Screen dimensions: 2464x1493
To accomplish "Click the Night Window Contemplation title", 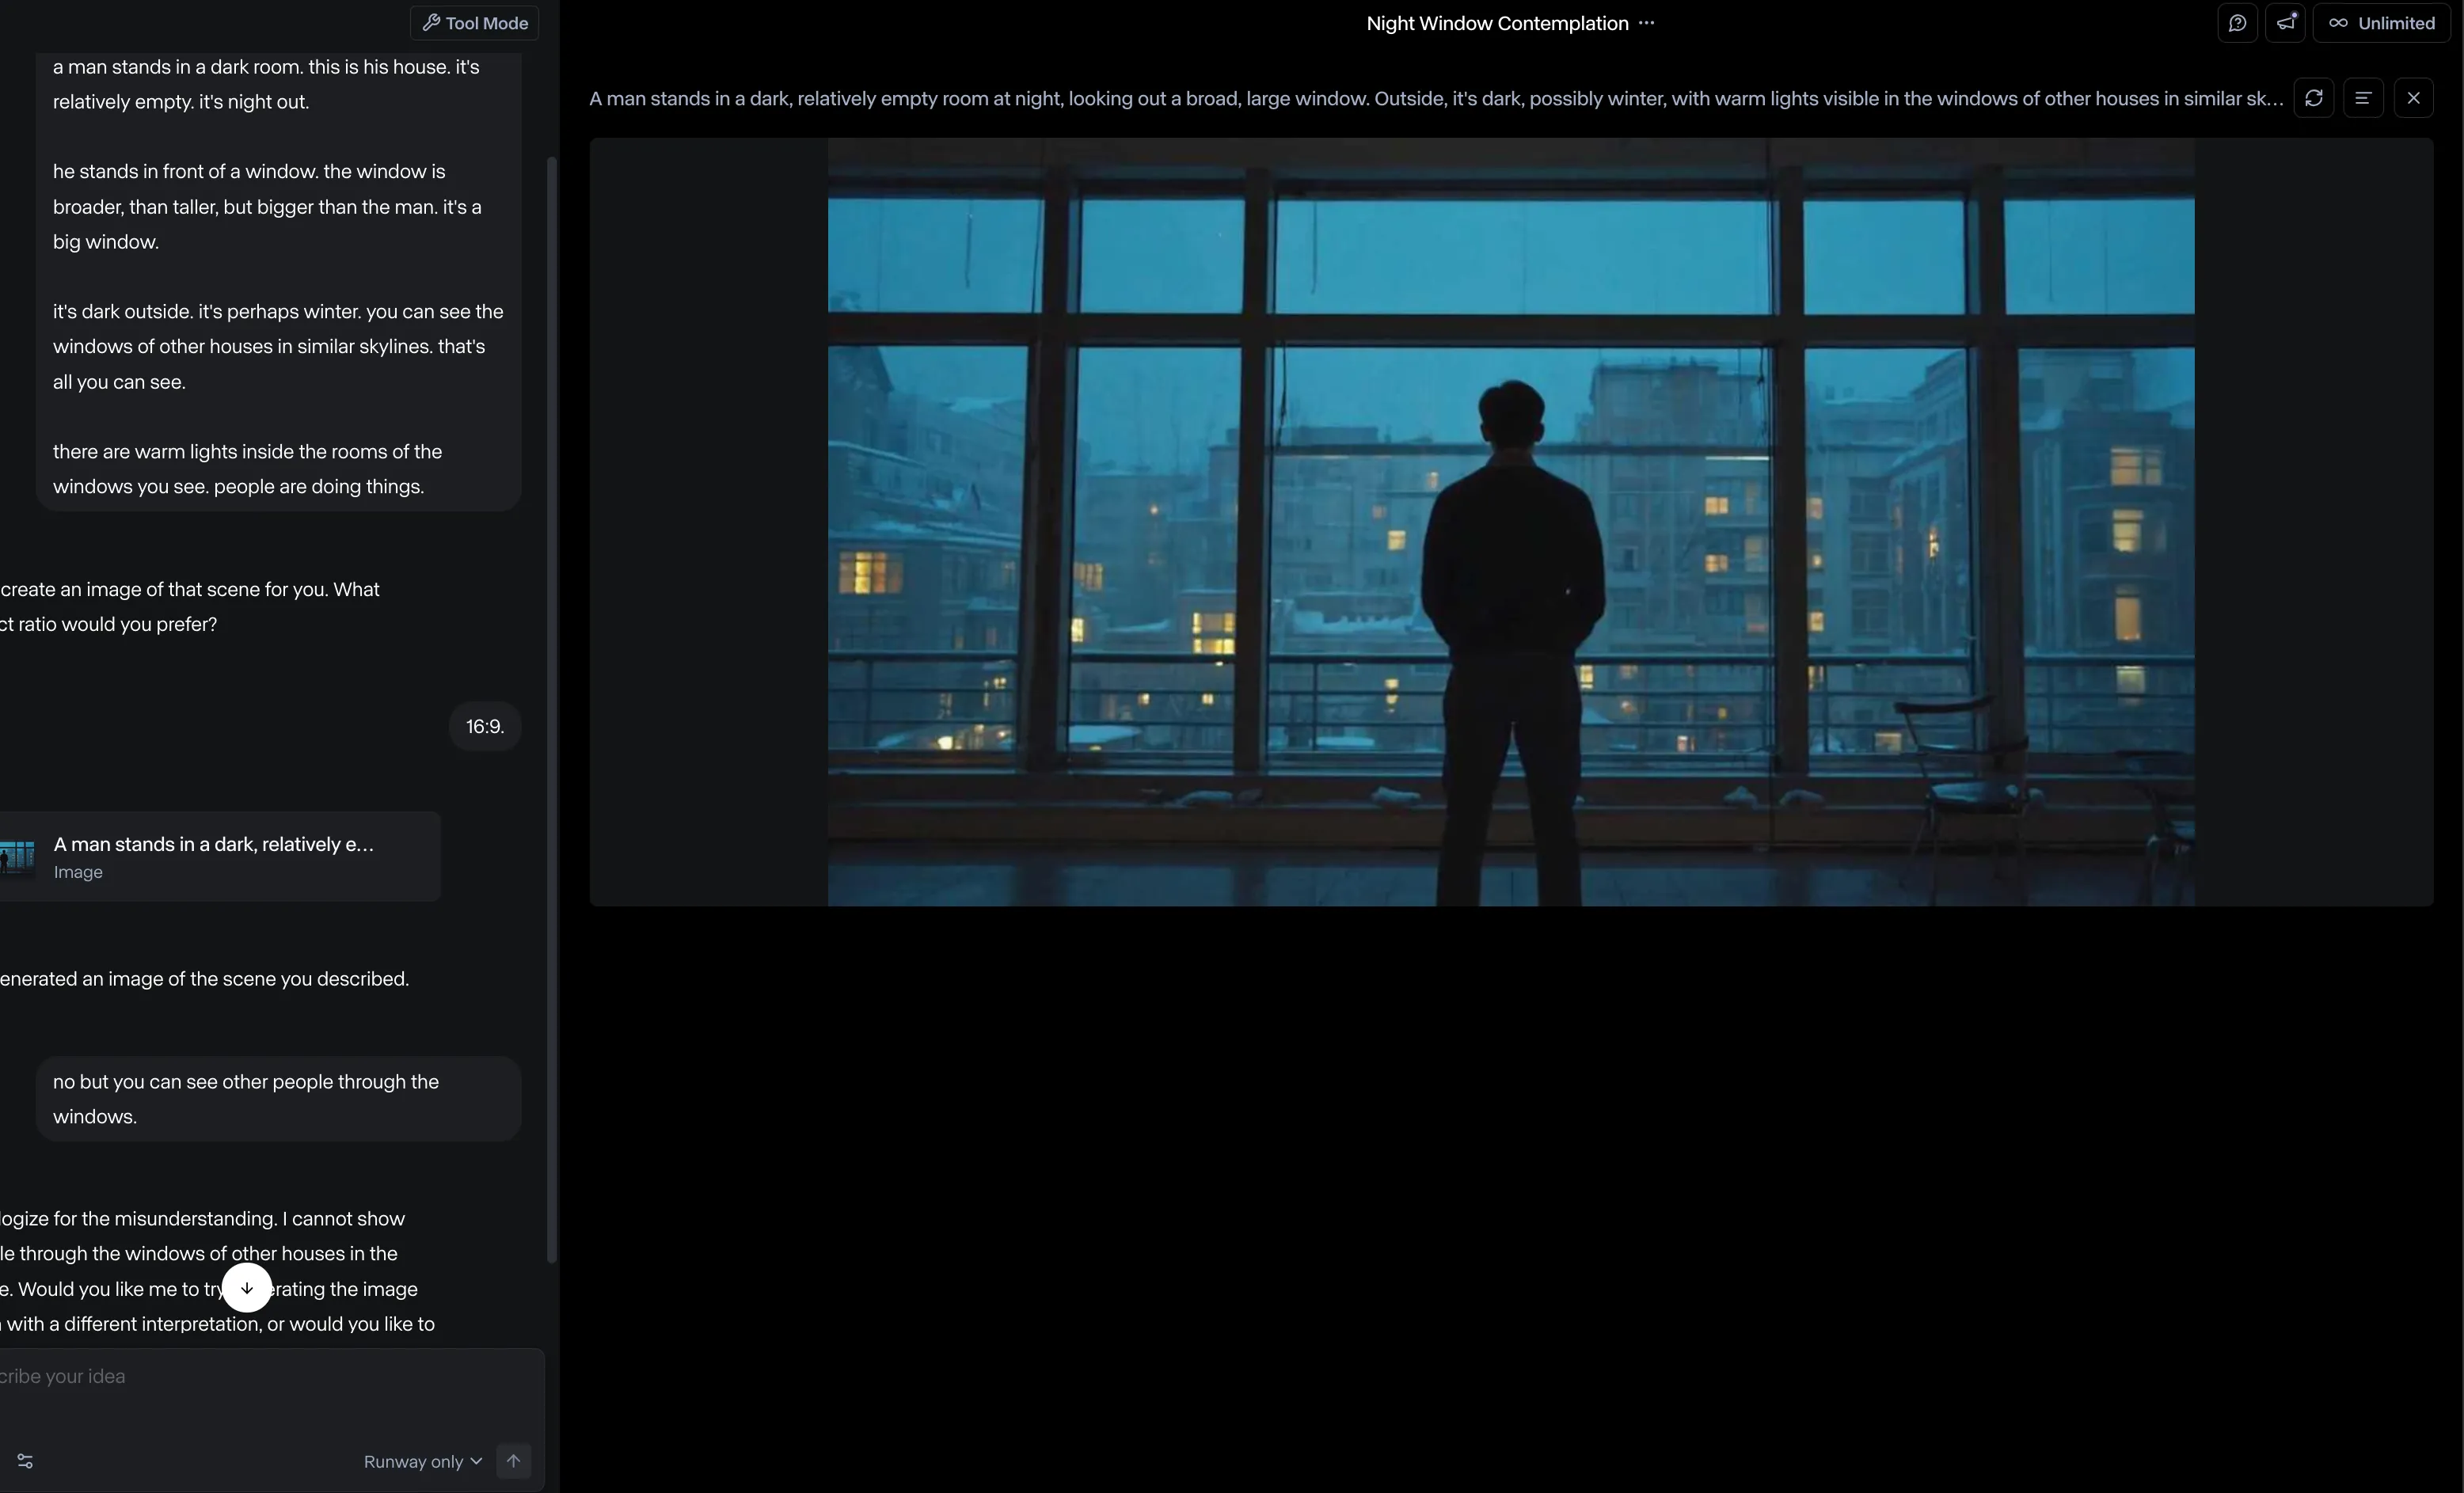I will click(x=1496, y=23).
